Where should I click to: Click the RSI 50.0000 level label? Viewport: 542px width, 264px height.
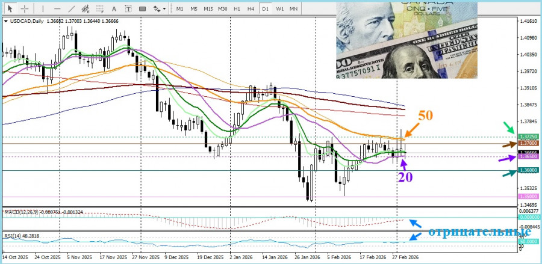click(528, 242)
